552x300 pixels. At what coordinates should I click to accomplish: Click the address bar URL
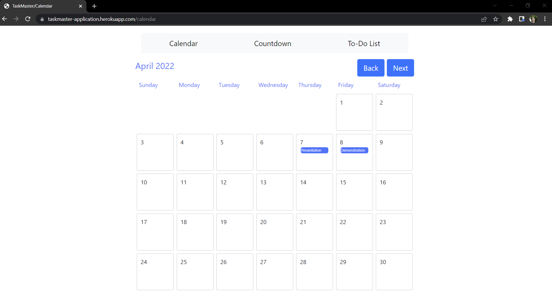102,19
